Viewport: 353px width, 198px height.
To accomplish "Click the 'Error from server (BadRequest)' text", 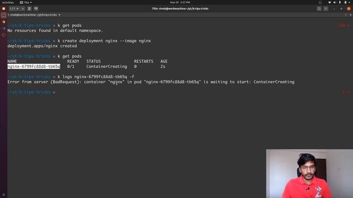I will tap(44, 82).
